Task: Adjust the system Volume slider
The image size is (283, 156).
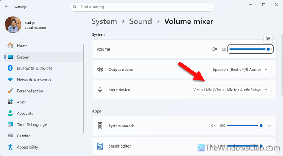Action: coord(251,49)
